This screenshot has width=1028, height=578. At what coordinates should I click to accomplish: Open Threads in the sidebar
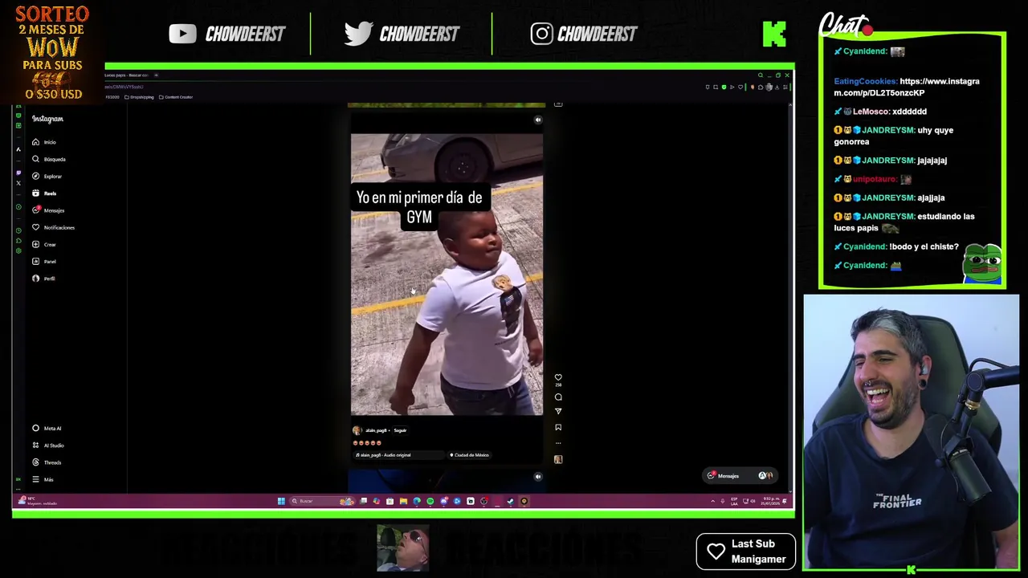click(x=47, y=462)
